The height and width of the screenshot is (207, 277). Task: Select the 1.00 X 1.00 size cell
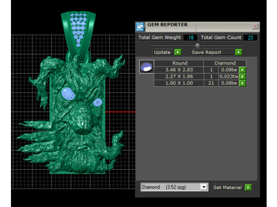(x=179, y=83)
